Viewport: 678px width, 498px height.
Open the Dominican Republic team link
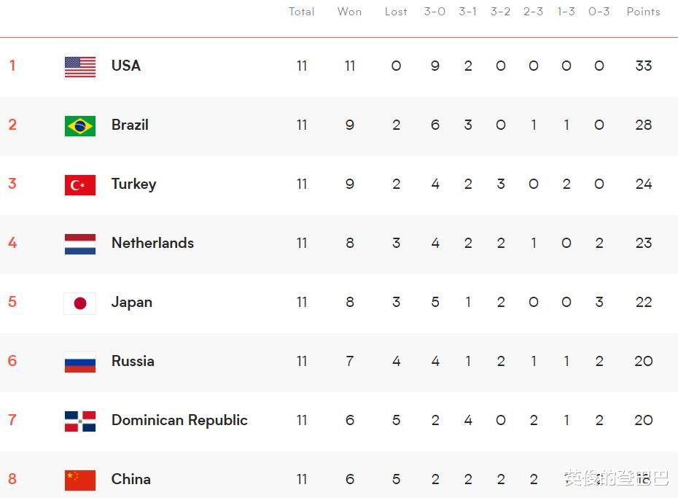tap(179, 420)
